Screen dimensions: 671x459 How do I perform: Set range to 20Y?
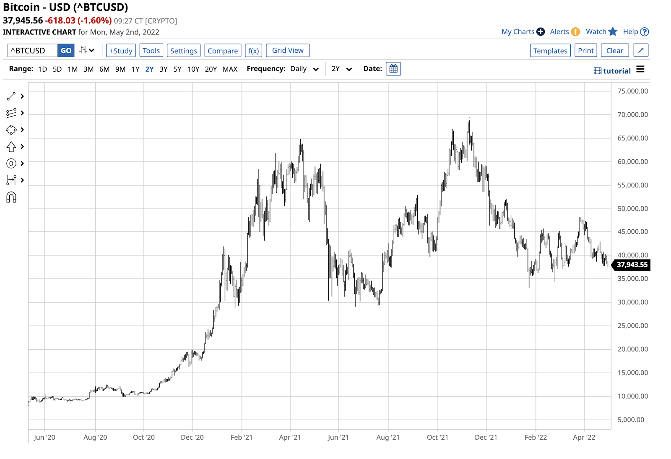[211, 69]
